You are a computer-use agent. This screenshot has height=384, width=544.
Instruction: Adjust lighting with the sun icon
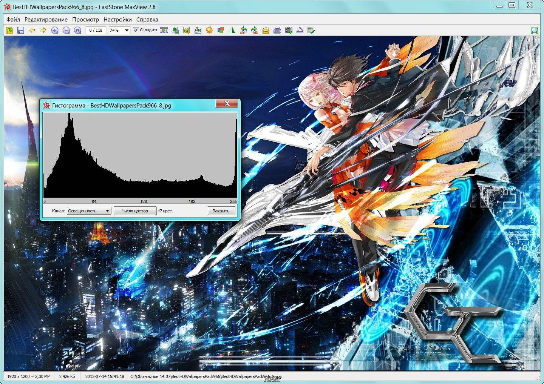tap(209, 30)
